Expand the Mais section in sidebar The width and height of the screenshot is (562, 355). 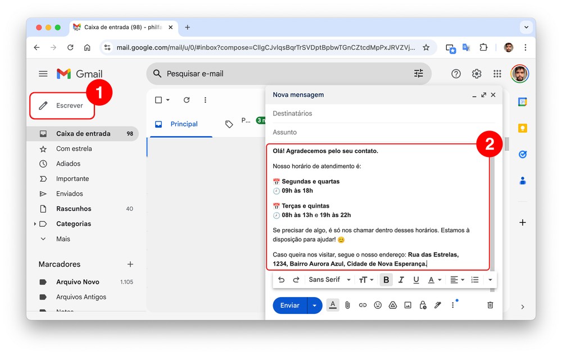pos(63,239)
